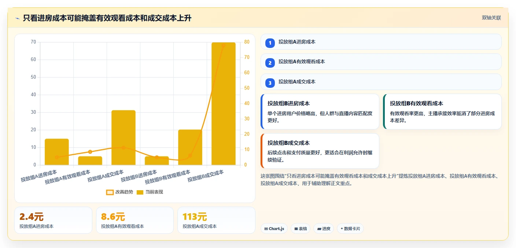Select list item 投放组A有效观看成本
This screenshot has width=516, height=248.
[x=381, y=62]
